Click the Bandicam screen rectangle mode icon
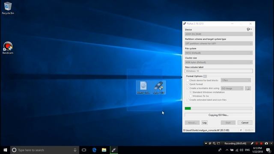This screenshot has width=274, height=154. [x=218, y=143]
